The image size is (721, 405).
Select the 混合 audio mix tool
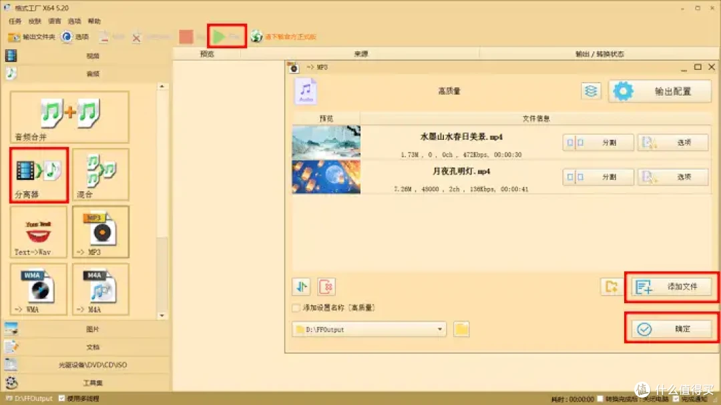click(x=101, y=175)
